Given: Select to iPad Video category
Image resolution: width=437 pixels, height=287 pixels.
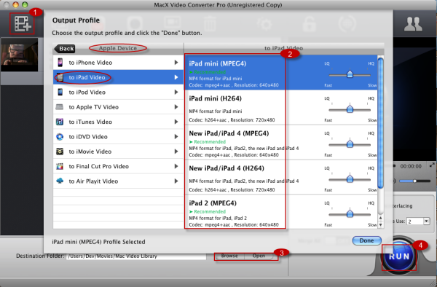Looking at the screenshot, I should [x=118, y=77].
